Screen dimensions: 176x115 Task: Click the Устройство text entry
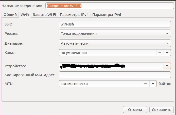click(x=111, y=66)
